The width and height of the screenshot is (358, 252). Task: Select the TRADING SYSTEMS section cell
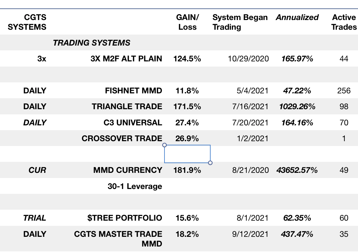coord(92,43)
